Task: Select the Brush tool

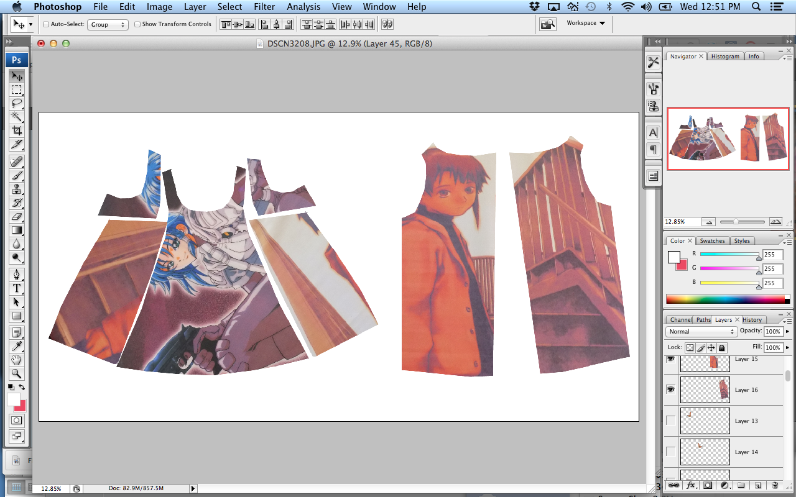Action: click(17, 175)
